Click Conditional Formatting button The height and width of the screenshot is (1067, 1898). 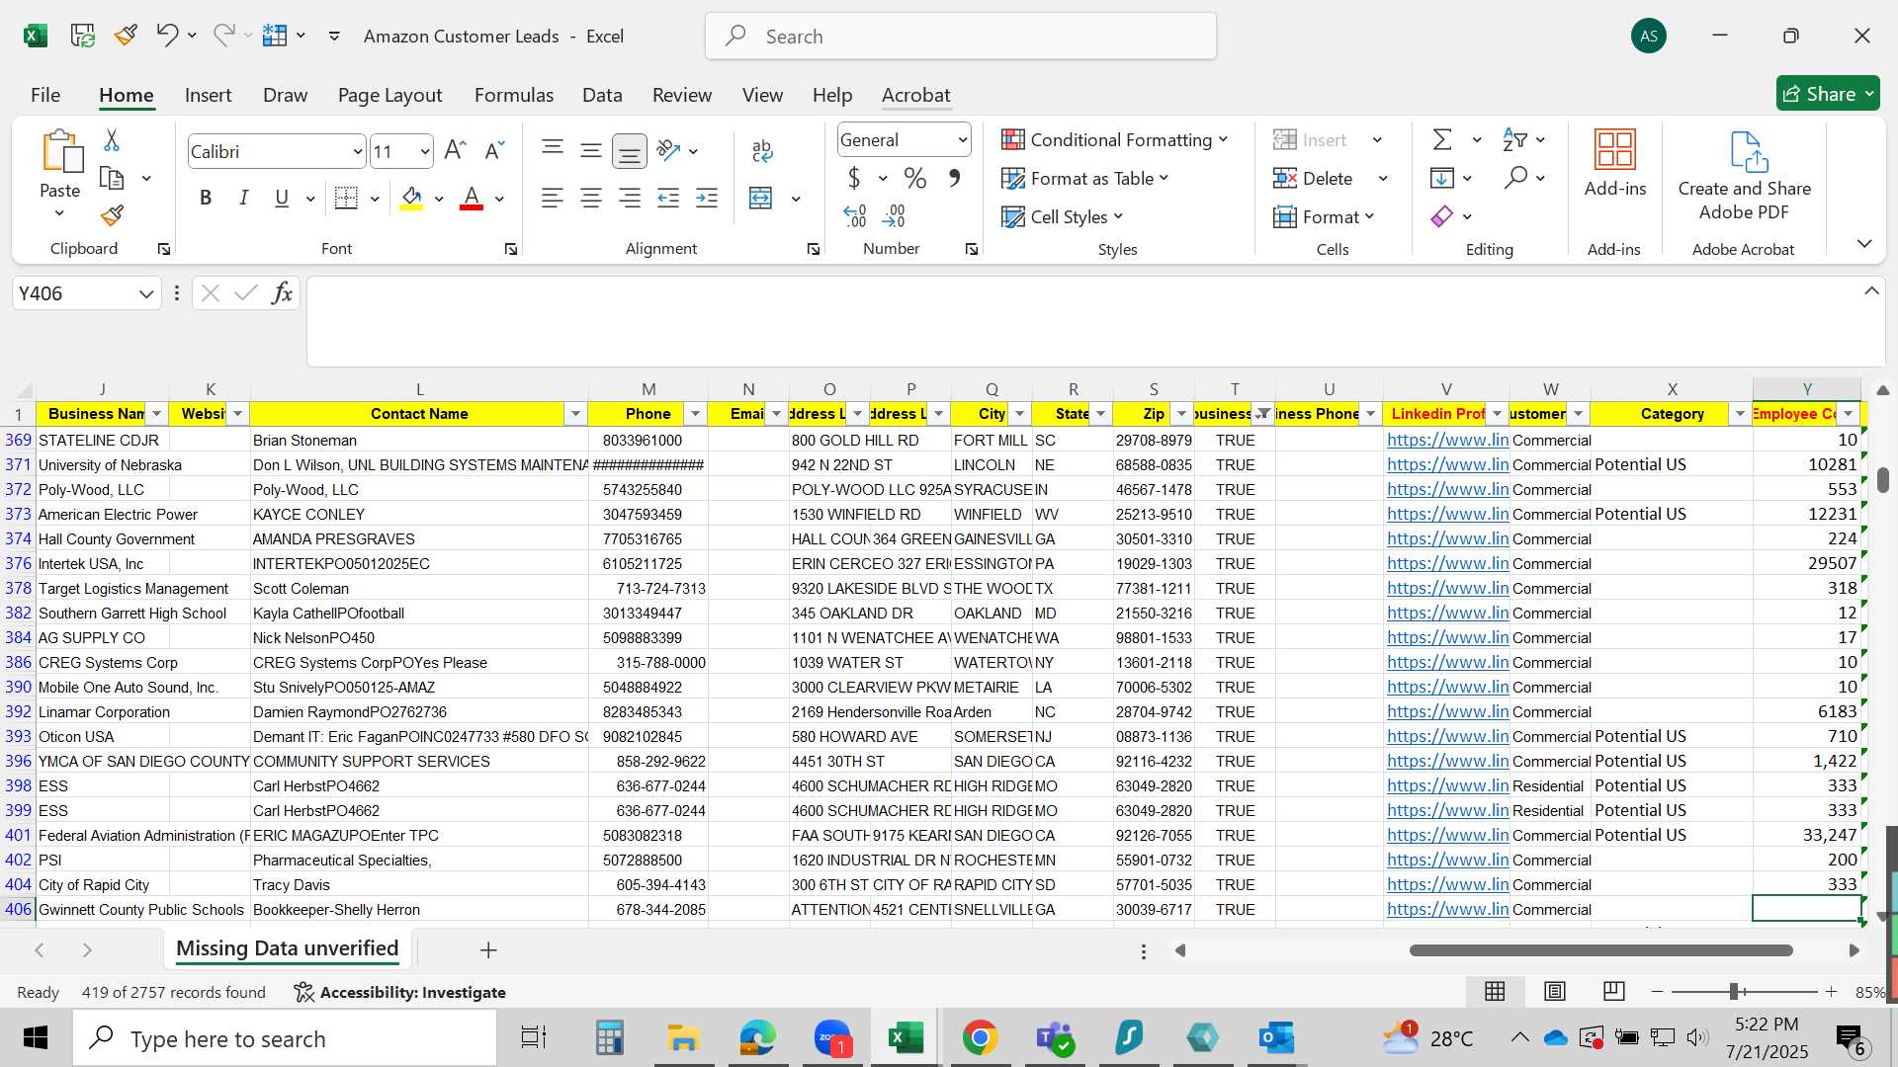click(1114, 139)
